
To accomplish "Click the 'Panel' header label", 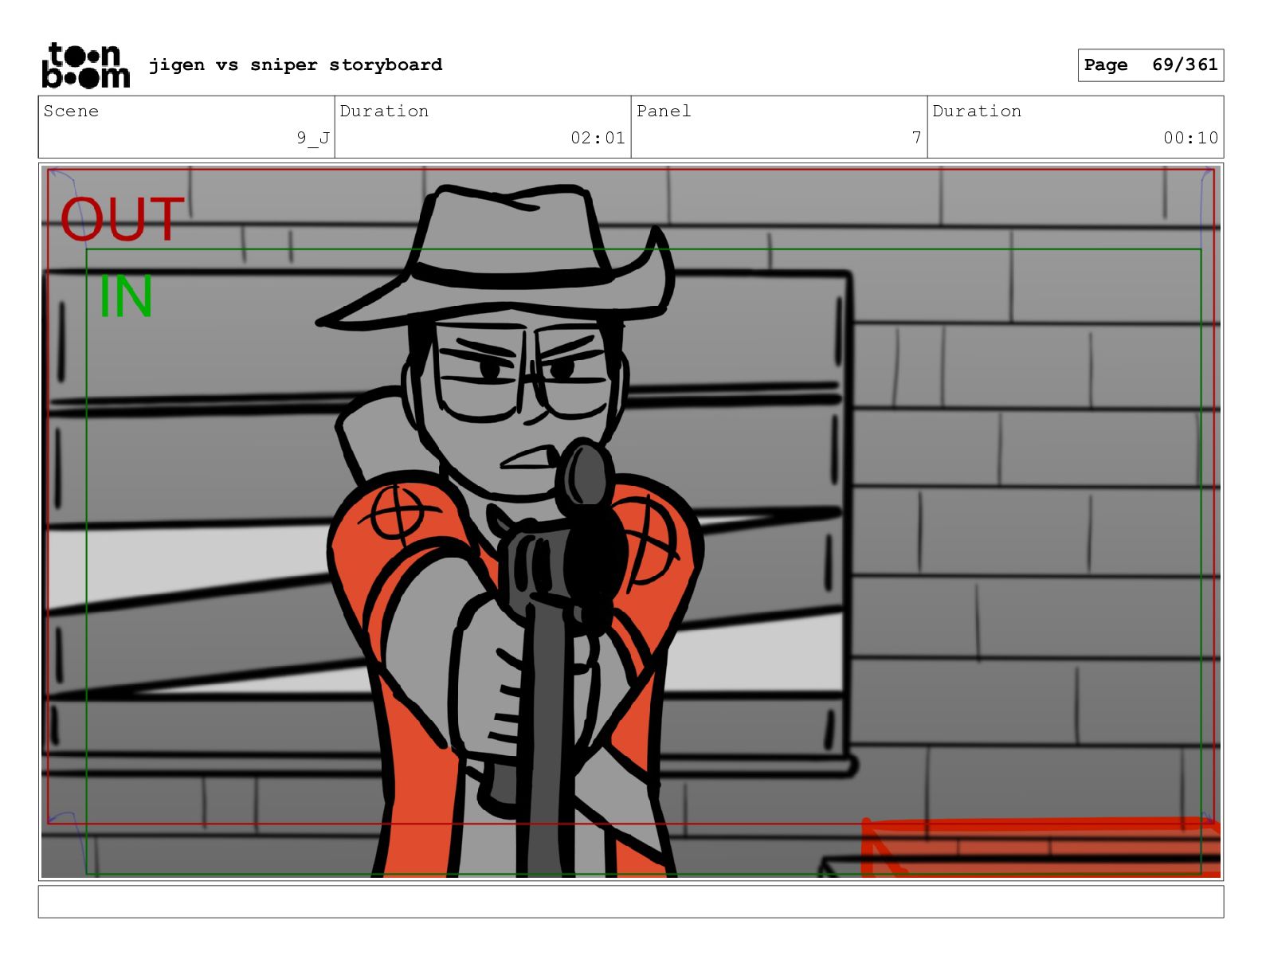I will [664, 111].
